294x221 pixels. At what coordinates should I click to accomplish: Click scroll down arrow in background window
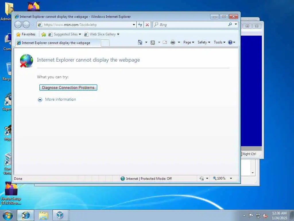[253, 173]
